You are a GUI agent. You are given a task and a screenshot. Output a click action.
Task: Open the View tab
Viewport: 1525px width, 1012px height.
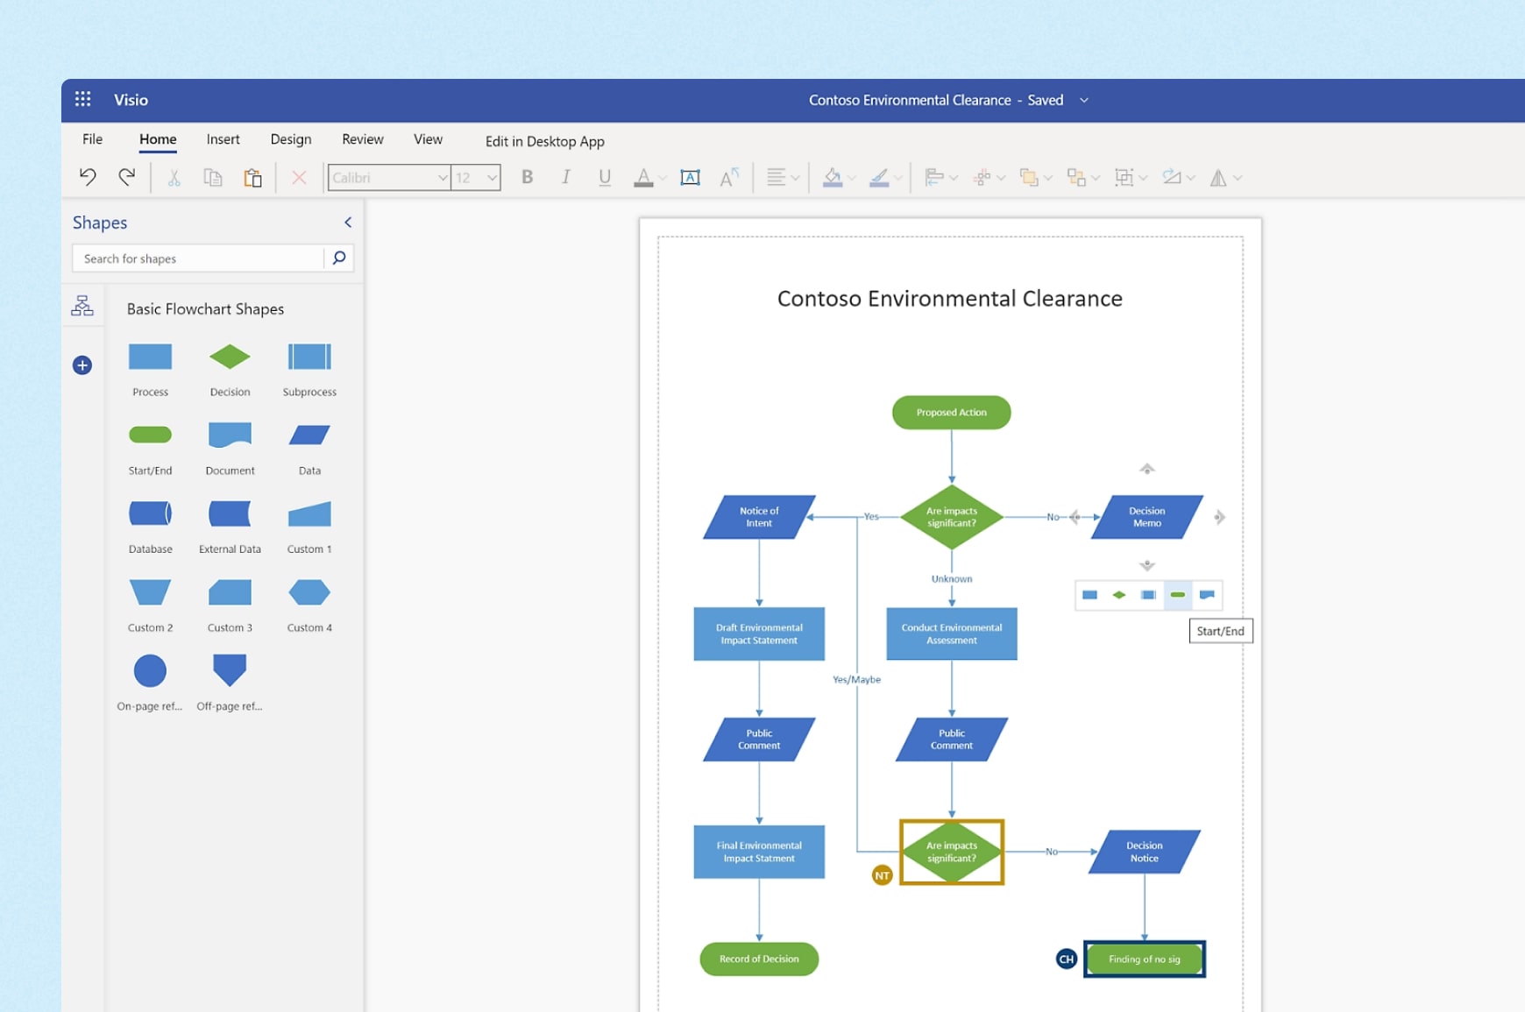tap(428, 139)
